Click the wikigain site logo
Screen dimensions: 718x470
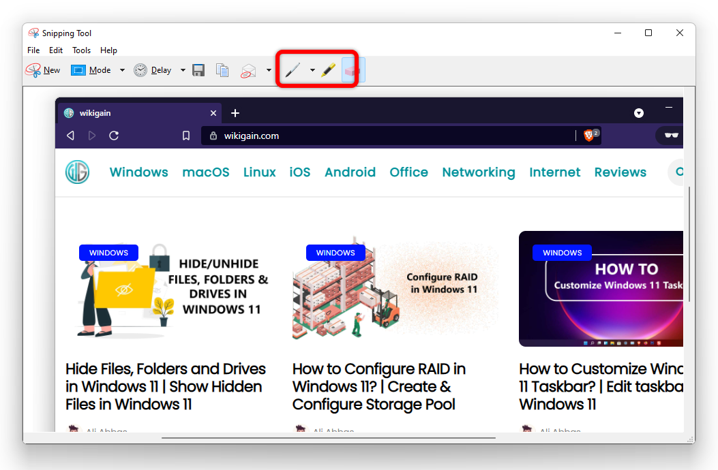click(77, 172)
